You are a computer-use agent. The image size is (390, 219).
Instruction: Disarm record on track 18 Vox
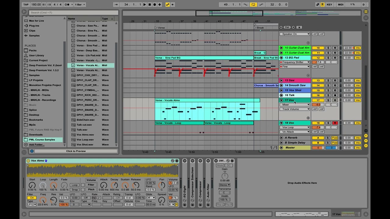335,123
